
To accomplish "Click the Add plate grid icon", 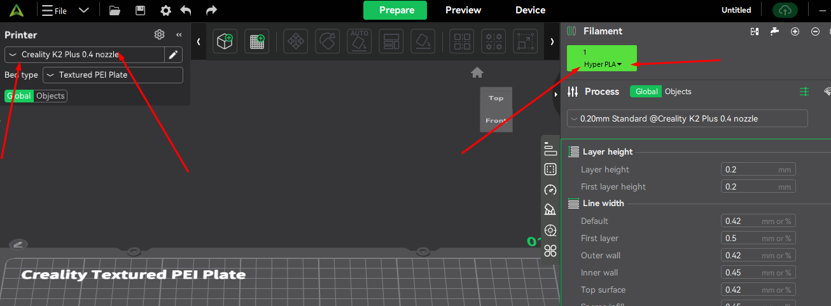I will (257, 41).
